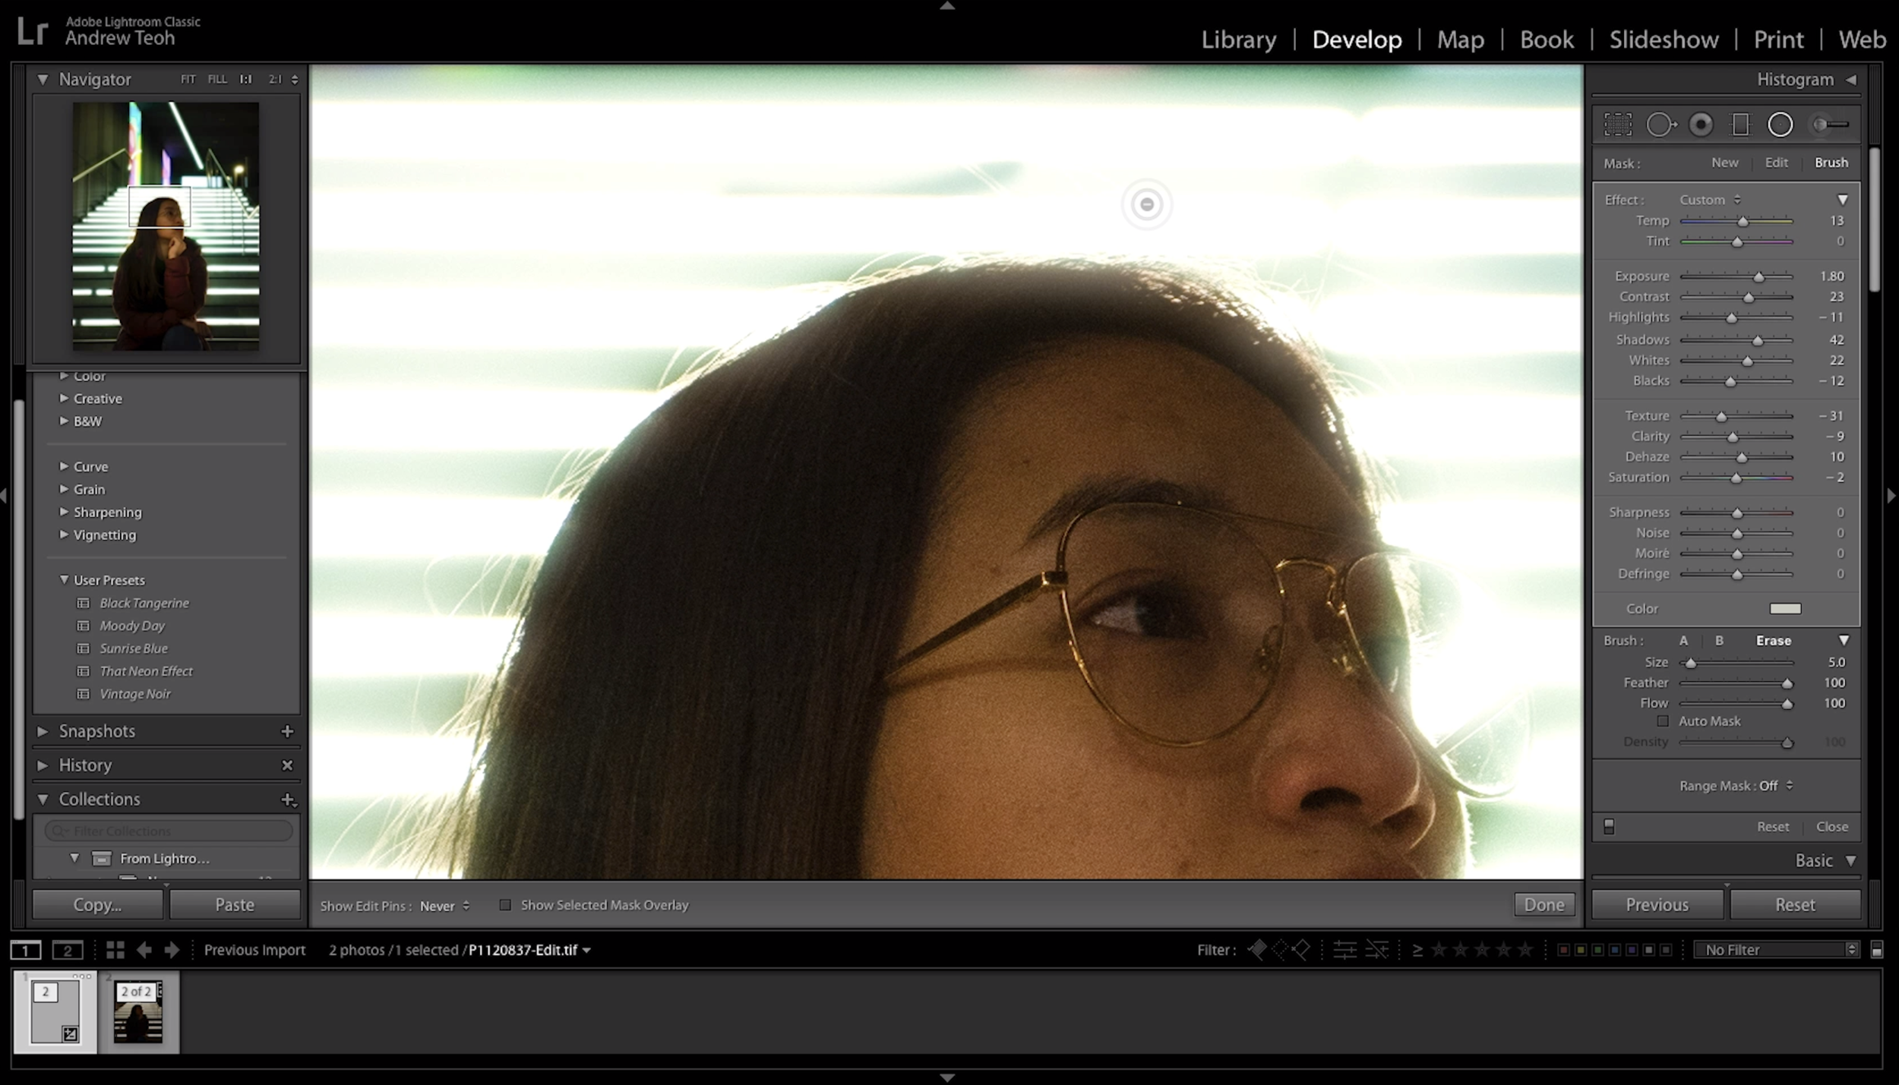Switch brush to Erase mode
1899x1085 pixels.
click(1774, 640)
